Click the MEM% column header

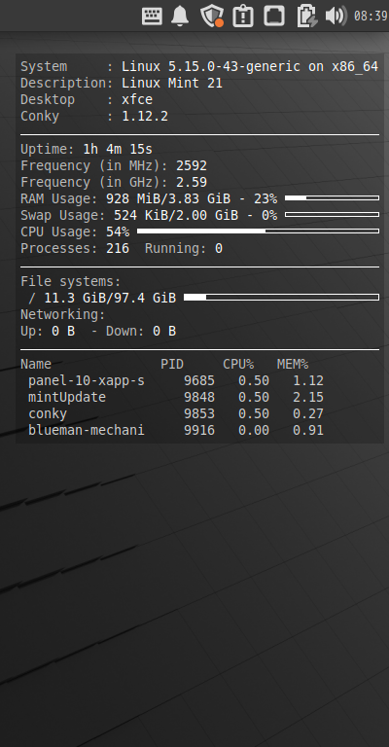point(293,364)
